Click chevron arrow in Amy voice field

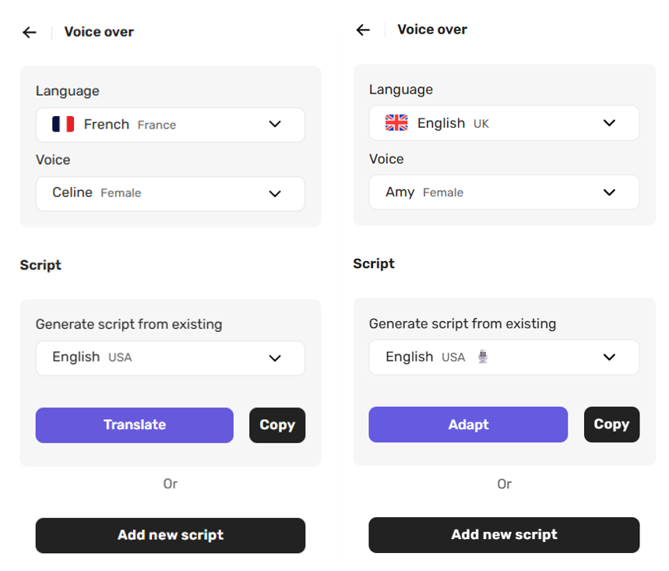(x=609, y=192)
